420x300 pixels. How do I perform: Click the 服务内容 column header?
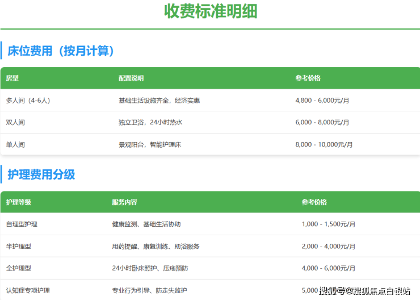(124, 202)
